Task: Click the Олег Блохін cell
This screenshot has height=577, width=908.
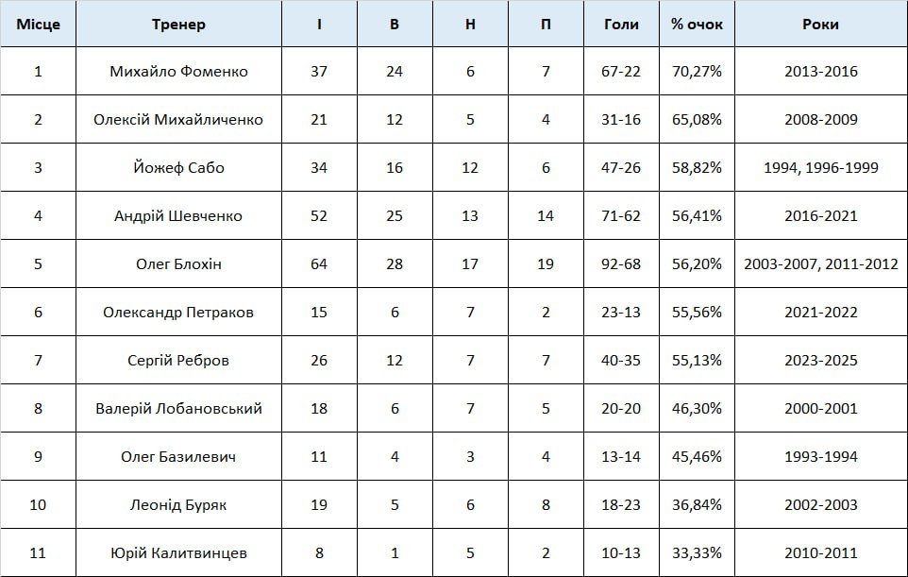Action: (x=178, y=264)
